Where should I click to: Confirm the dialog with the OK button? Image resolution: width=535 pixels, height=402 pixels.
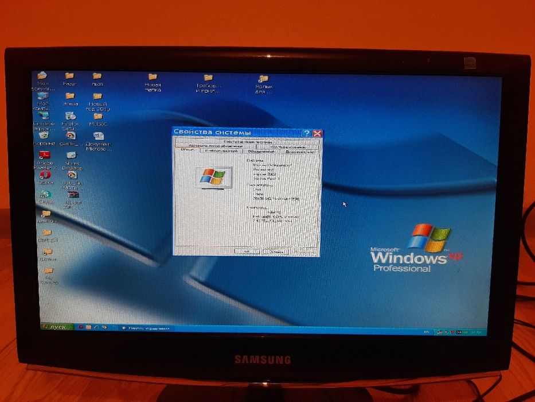click(247, 252)
